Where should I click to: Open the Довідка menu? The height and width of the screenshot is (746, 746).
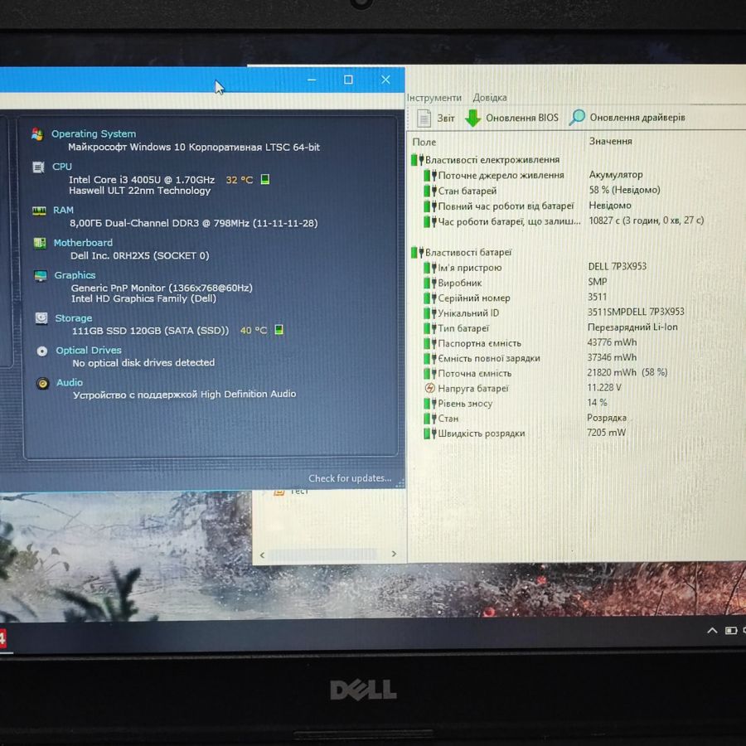490,98
